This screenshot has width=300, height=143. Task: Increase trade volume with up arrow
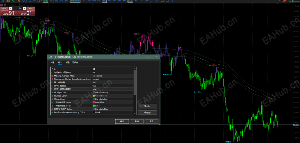[25, 8]
